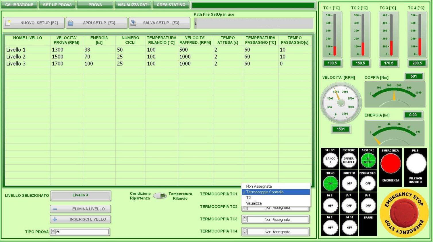Toggle the IA 8 OFF indicator
Image resolution: width=433 pixels, height=242 pixels.
pyautogui.click(x=368, y=205)
